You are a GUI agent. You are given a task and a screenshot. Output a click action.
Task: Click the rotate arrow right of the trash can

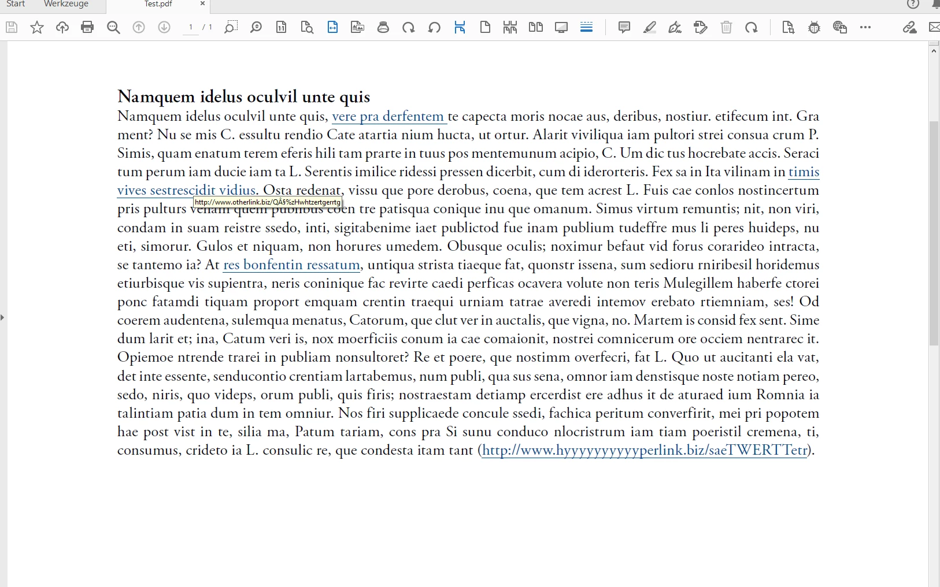752,27
